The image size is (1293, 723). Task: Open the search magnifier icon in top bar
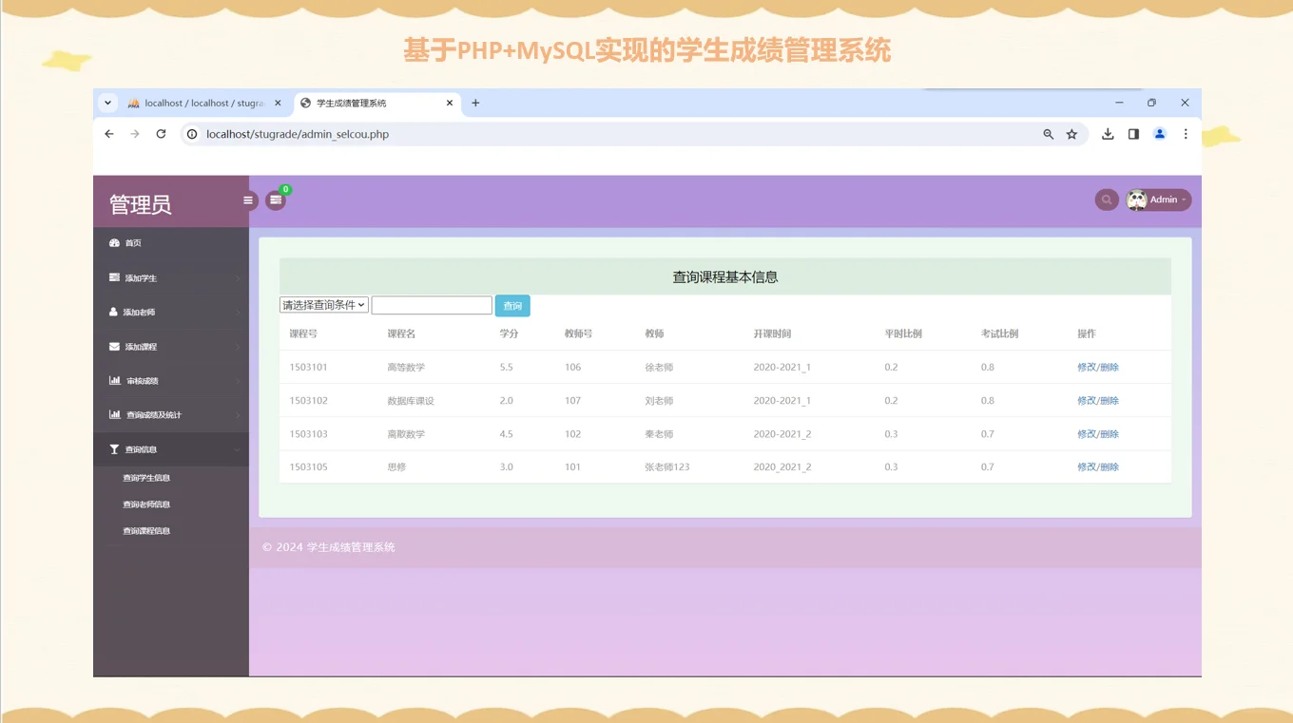[1106, 200]
